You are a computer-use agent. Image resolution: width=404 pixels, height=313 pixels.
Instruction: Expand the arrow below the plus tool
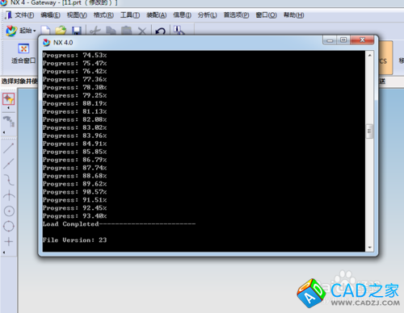[4, 252]
